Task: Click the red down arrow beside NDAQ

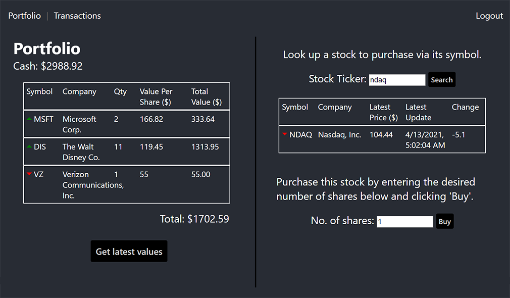Action: (x=285, y=134)
